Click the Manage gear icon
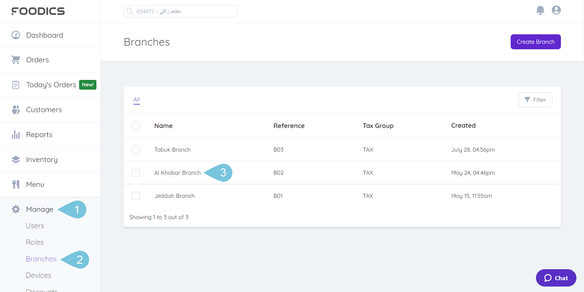The height and width of the screenshot is (292, 584). [x=16, y=209]
